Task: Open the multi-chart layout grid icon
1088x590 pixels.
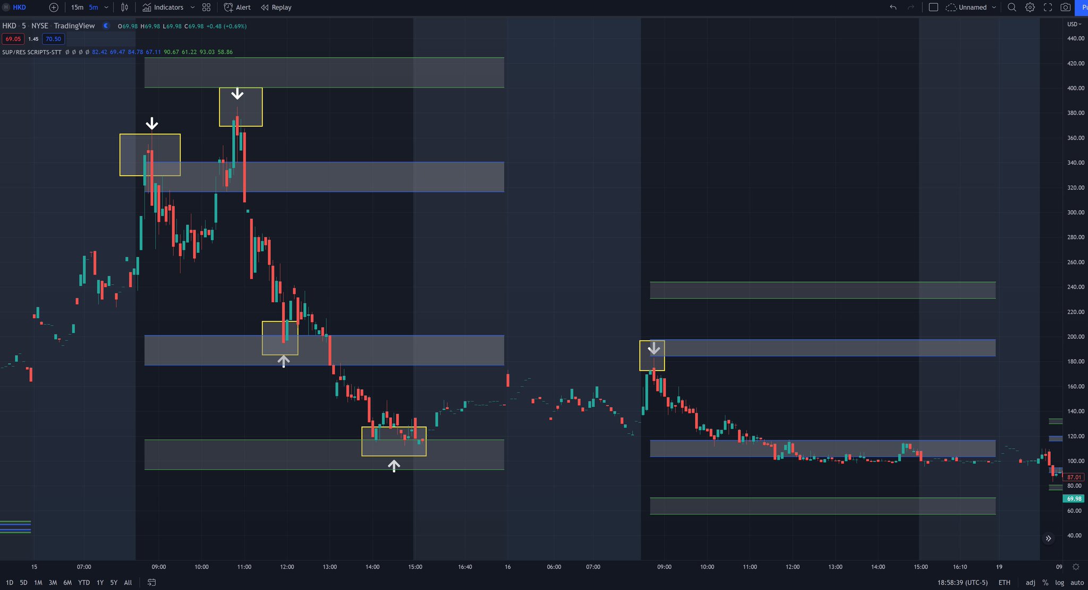Action: click(x=206, y=7)
